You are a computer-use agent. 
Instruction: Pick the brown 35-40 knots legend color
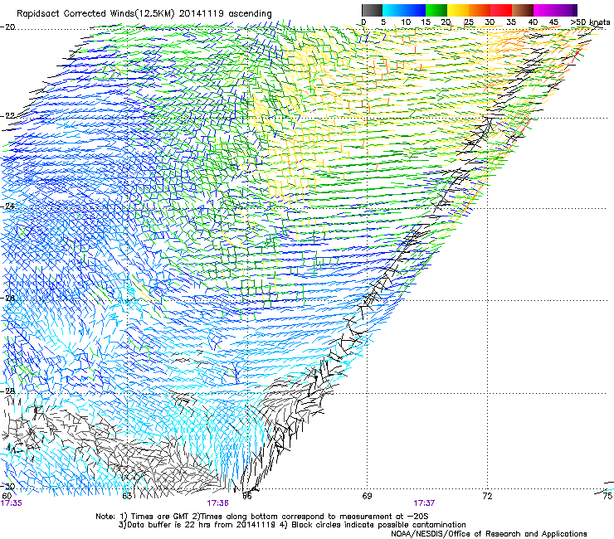pyautogui.click(x=523, y=10)
